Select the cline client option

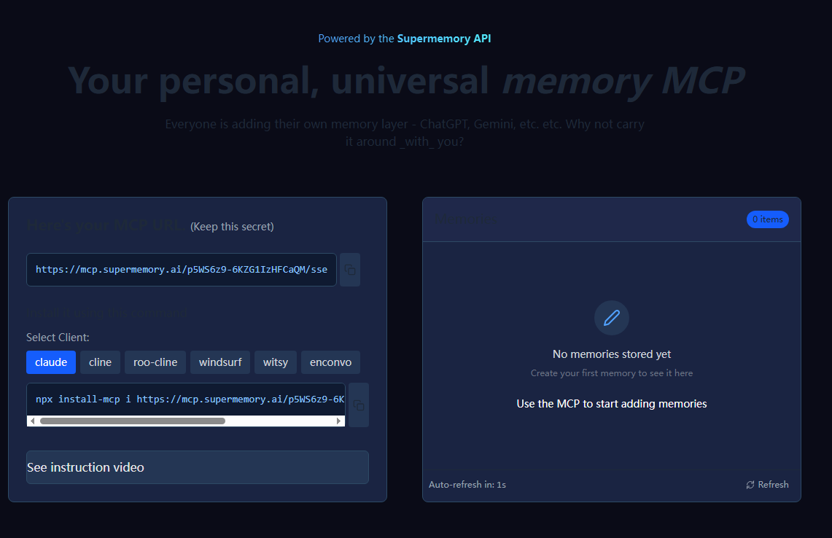coord(100,362)
